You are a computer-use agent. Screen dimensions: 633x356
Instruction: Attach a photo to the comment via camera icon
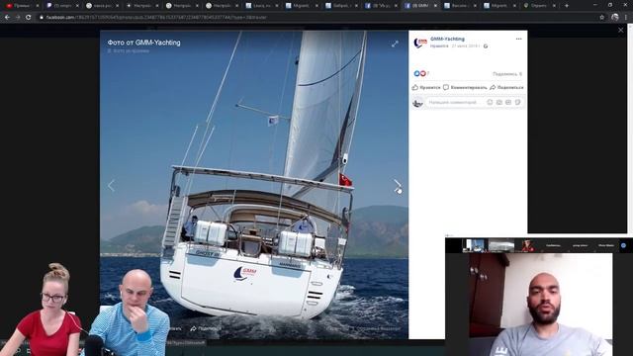499,103
